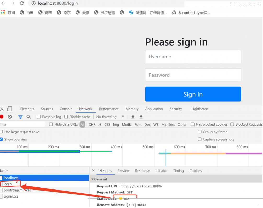
Task: Open network search magnifier icon
Action: (28, 117)
